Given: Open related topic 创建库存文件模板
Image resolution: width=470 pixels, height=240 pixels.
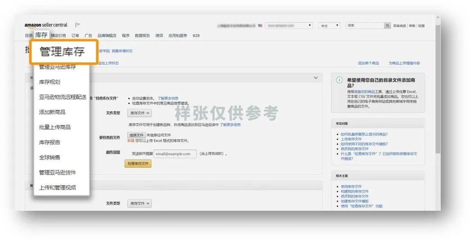Looking at the screenshot, I should coord(355,201).
